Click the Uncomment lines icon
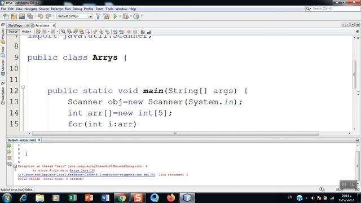This screenshot has height=203, width=361. tap(149, 32)
